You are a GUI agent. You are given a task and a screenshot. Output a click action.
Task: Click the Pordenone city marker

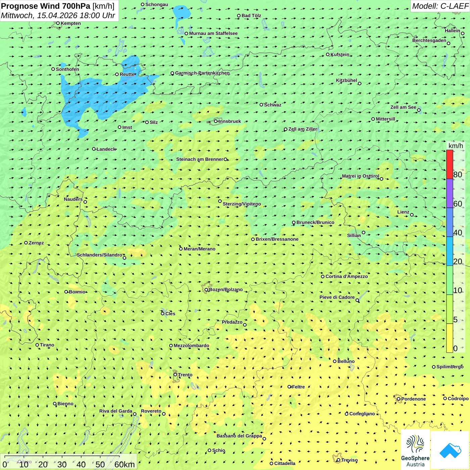(x=398, y=399)
